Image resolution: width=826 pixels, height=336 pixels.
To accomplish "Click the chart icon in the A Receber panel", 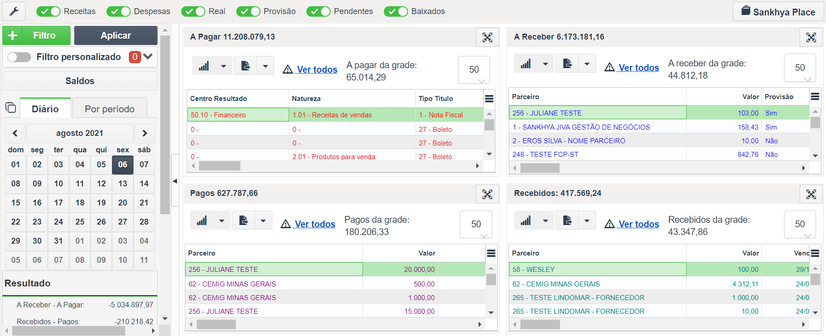I will click(x=526, y=64).
